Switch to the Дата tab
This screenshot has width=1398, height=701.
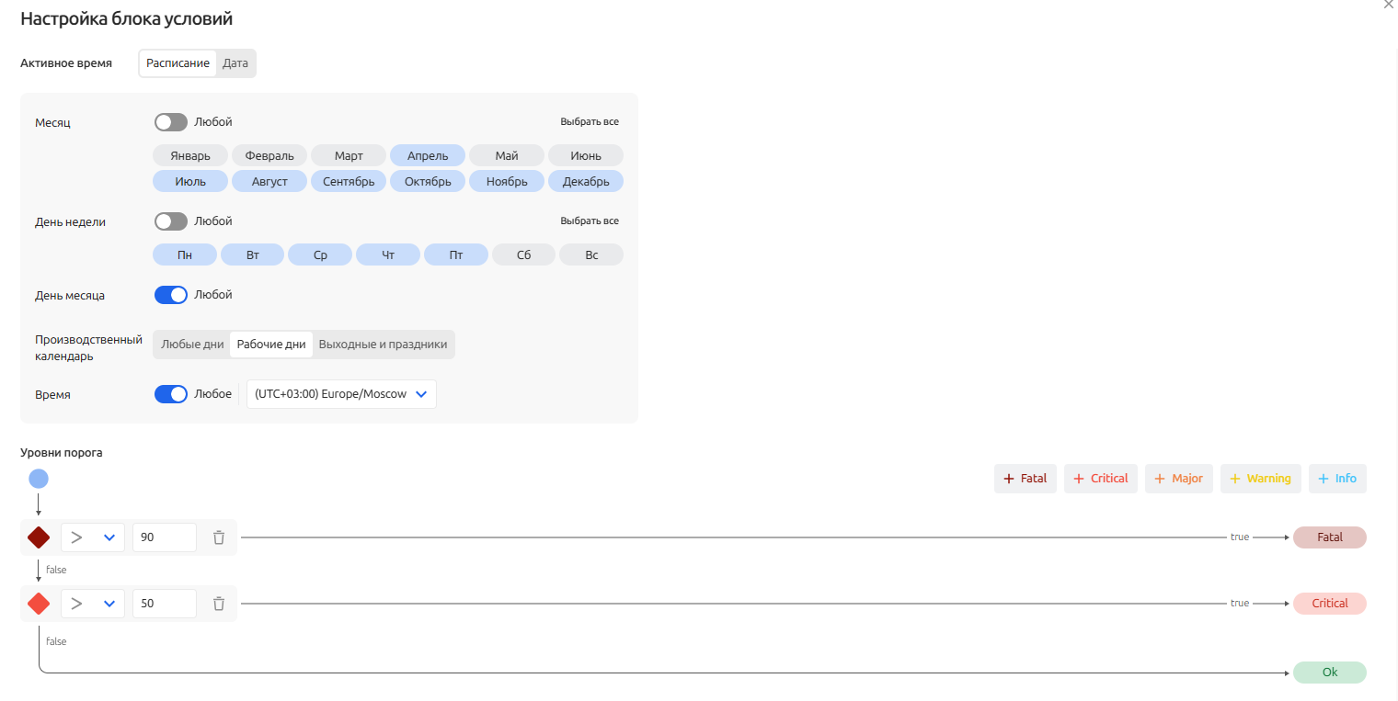(235, 63)
